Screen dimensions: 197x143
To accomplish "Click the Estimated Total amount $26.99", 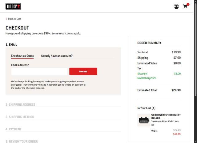I will [176, 90].
